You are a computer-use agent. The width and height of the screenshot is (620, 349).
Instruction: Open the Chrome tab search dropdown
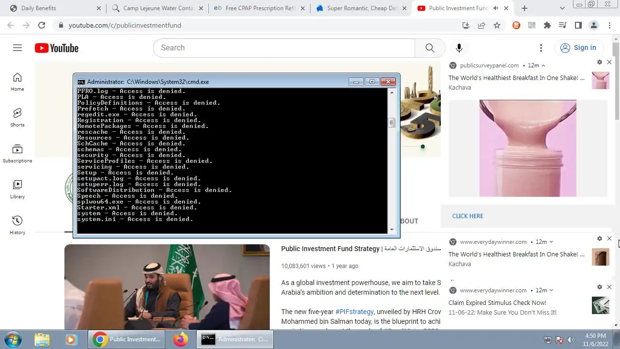click(562, 8)
